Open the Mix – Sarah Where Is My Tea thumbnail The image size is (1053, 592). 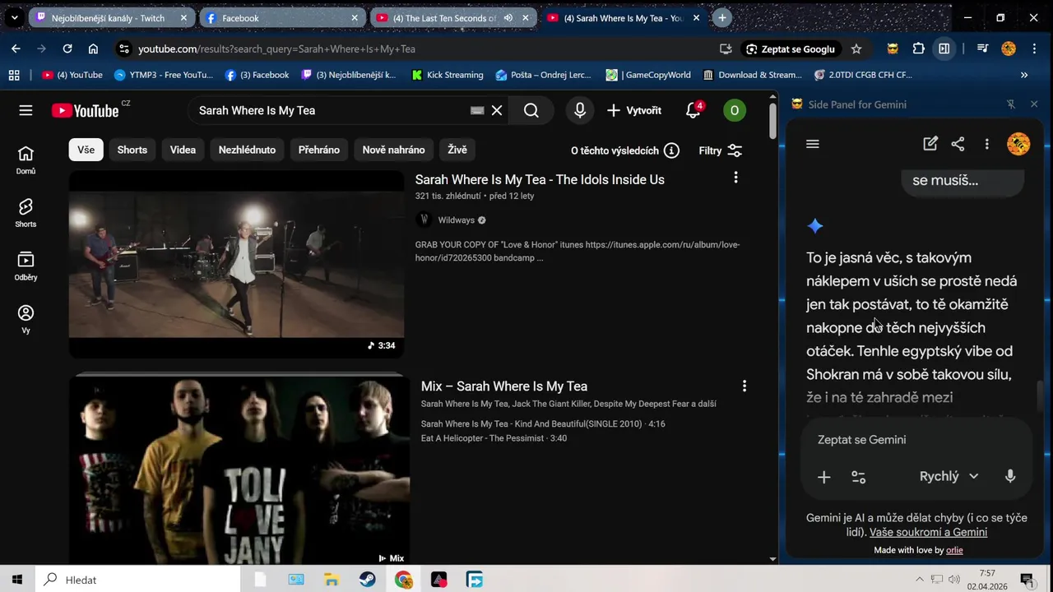(239, 472)
